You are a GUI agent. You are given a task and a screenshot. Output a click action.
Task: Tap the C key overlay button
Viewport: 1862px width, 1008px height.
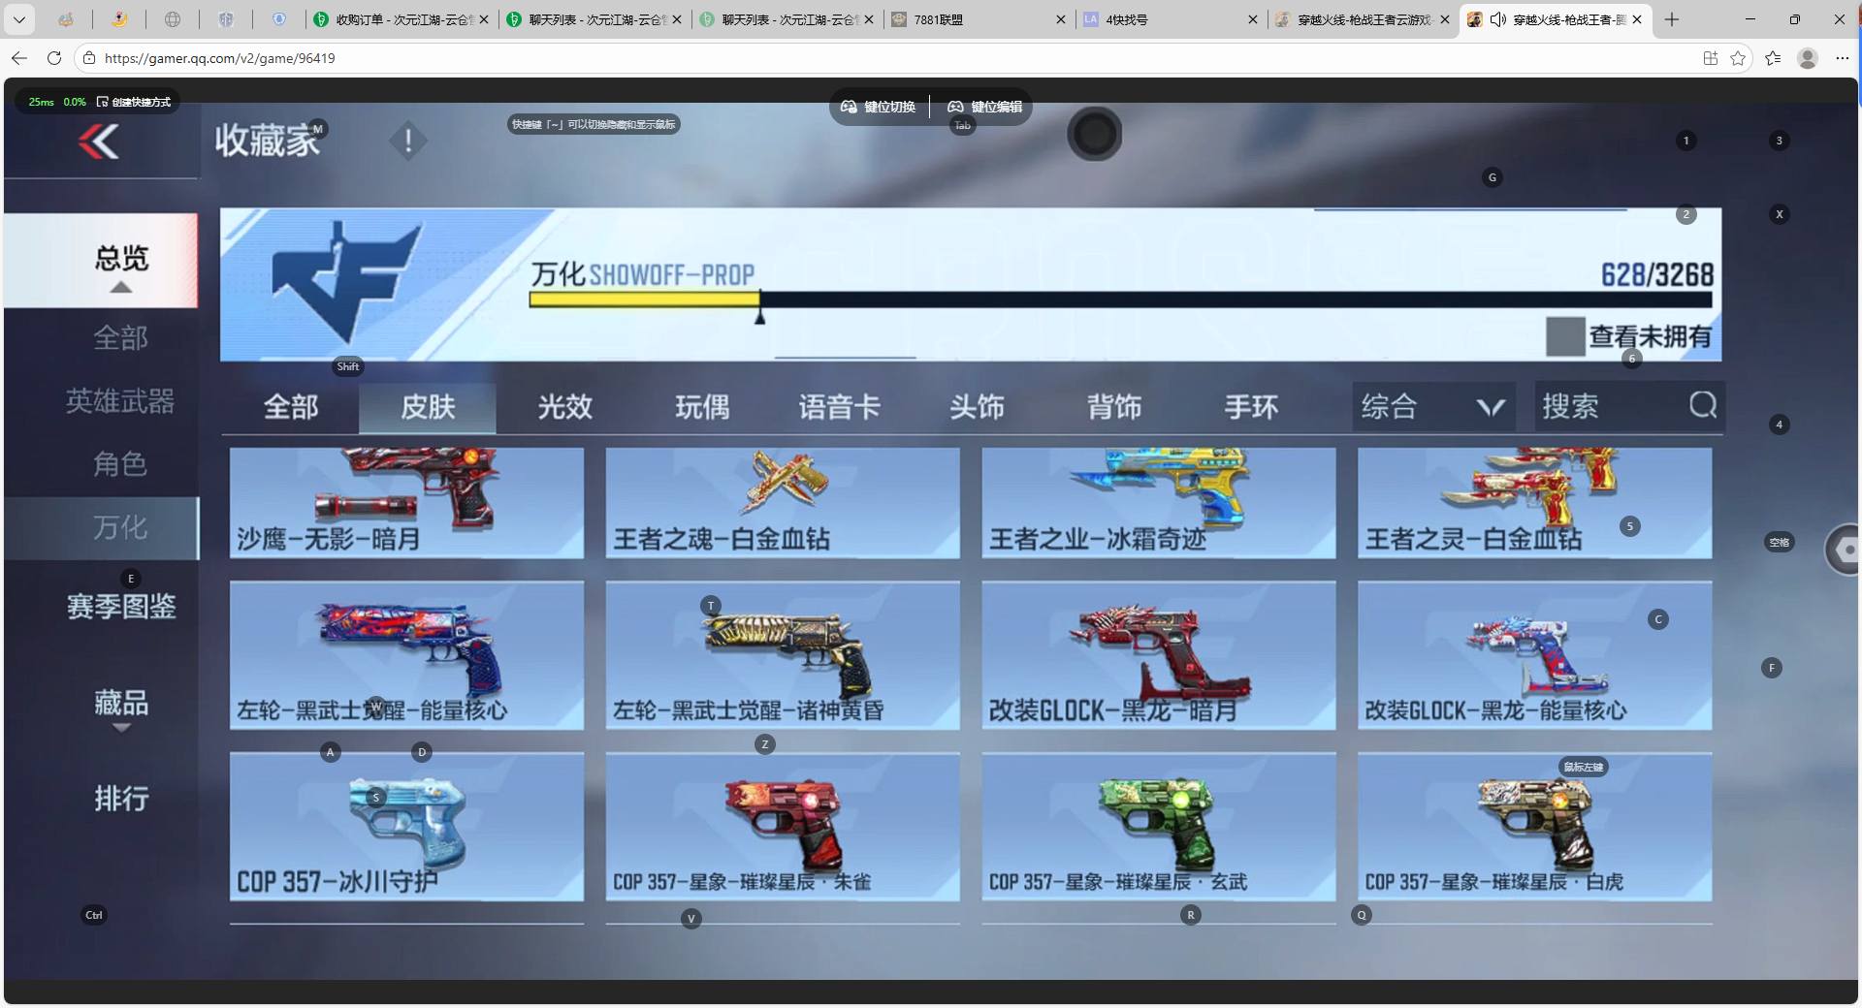(x=1658, y=619)
